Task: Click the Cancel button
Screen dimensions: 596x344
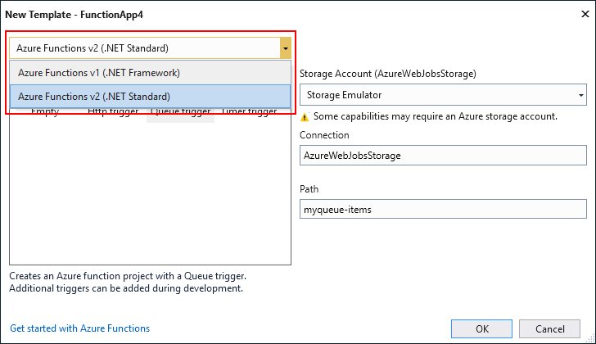Action: point(549,328)
